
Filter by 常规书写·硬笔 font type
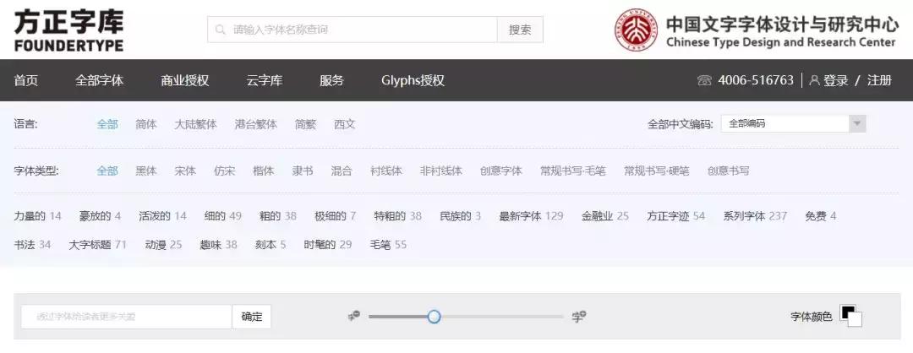tap(657, 171)
